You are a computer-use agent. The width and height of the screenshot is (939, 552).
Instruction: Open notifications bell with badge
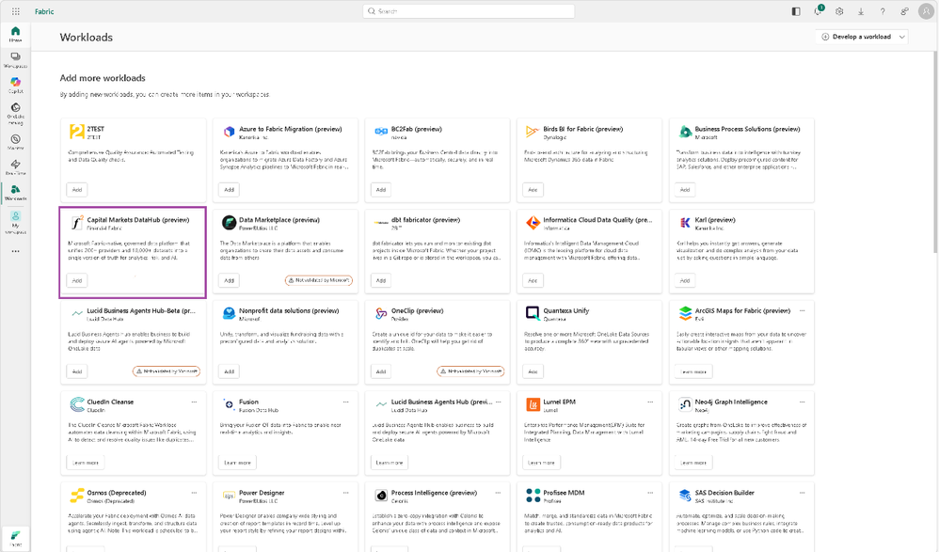[x=818, y=11]
